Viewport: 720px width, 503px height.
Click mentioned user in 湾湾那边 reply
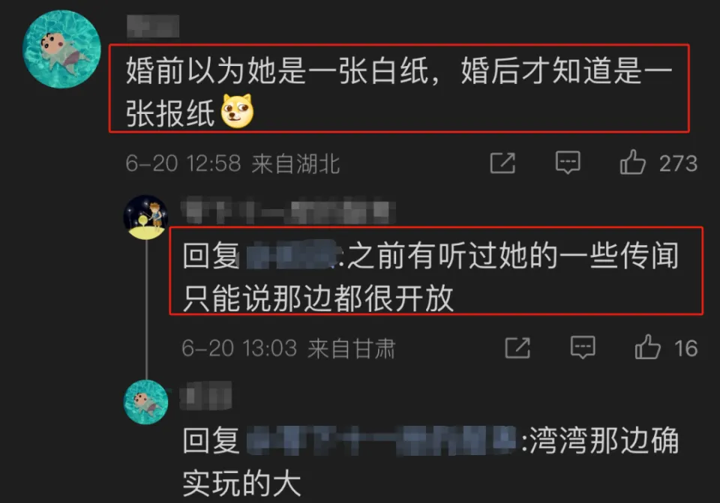(382, 440)
